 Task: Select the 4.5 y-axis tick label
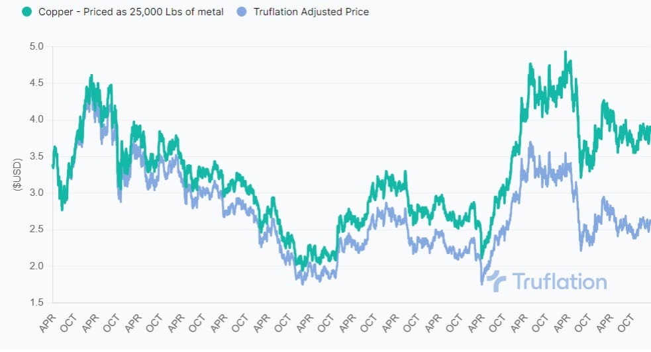pyautogui.click(x=36, y=83)
